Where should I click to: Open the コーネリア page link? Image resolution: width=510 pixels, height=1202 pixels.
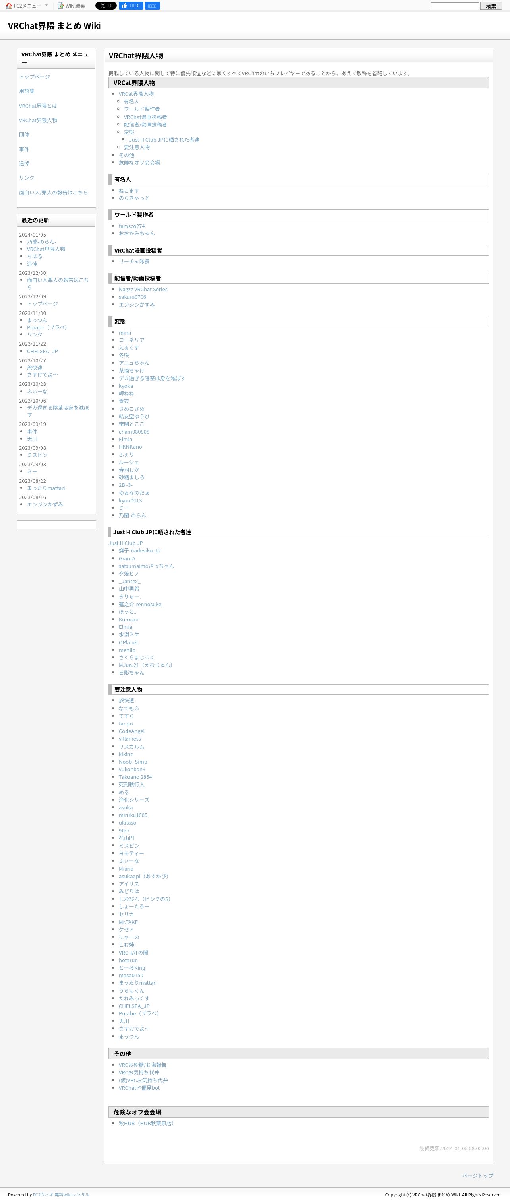click(x=131, y=340)
